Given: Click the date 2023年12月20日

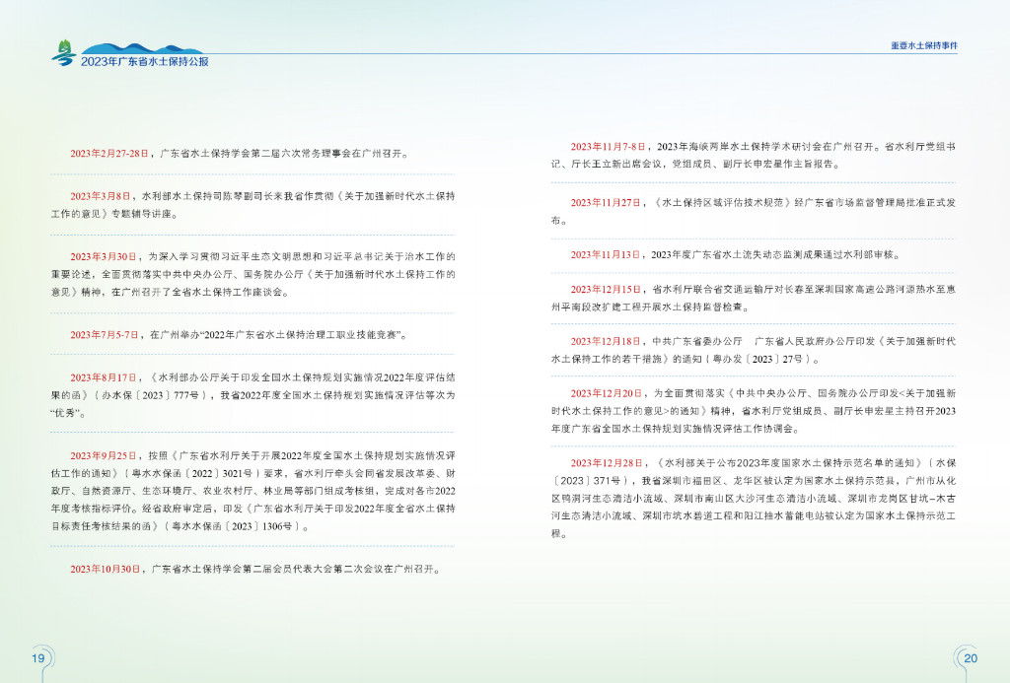Looking at the screenshot, I should point(606,393).
